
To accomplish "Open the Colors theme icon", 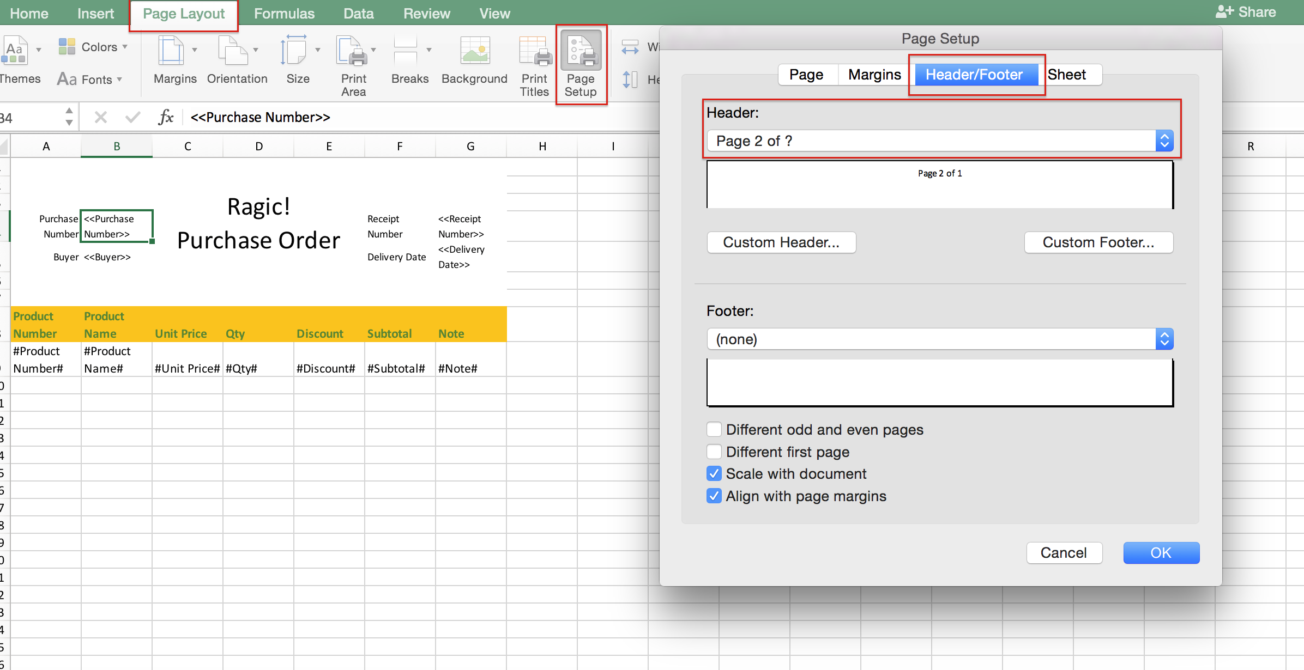I will coord(67,47).
